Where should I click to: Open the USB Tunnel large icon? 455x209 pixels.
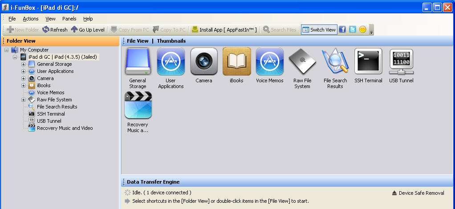coord(401,62)
